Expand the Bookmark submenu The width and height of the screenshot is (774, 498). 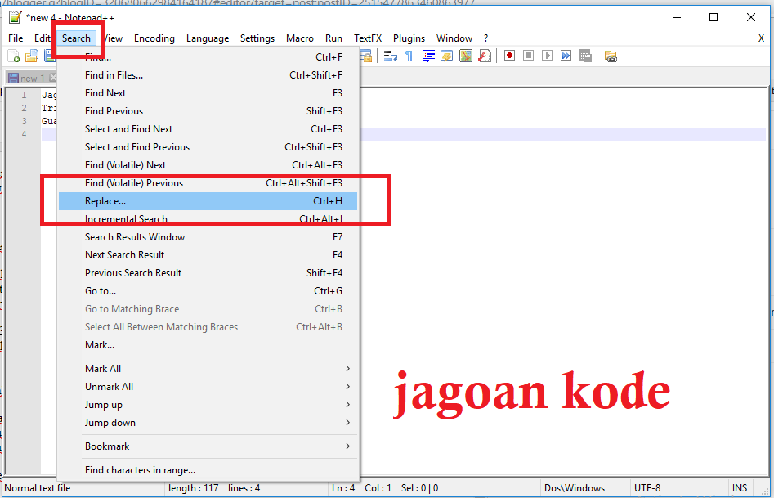pos(208,446)
